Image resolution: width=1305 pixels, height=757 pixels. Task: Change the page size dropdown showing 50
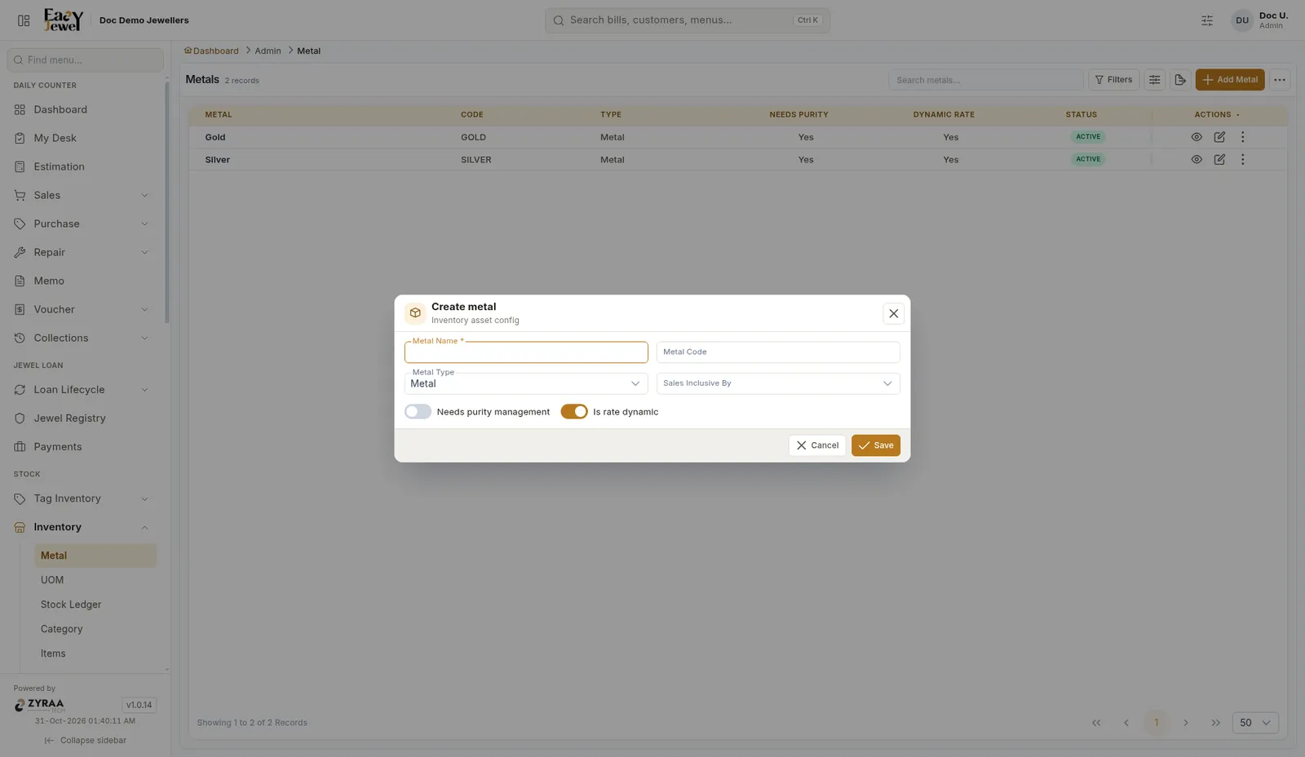(1255, 723)
